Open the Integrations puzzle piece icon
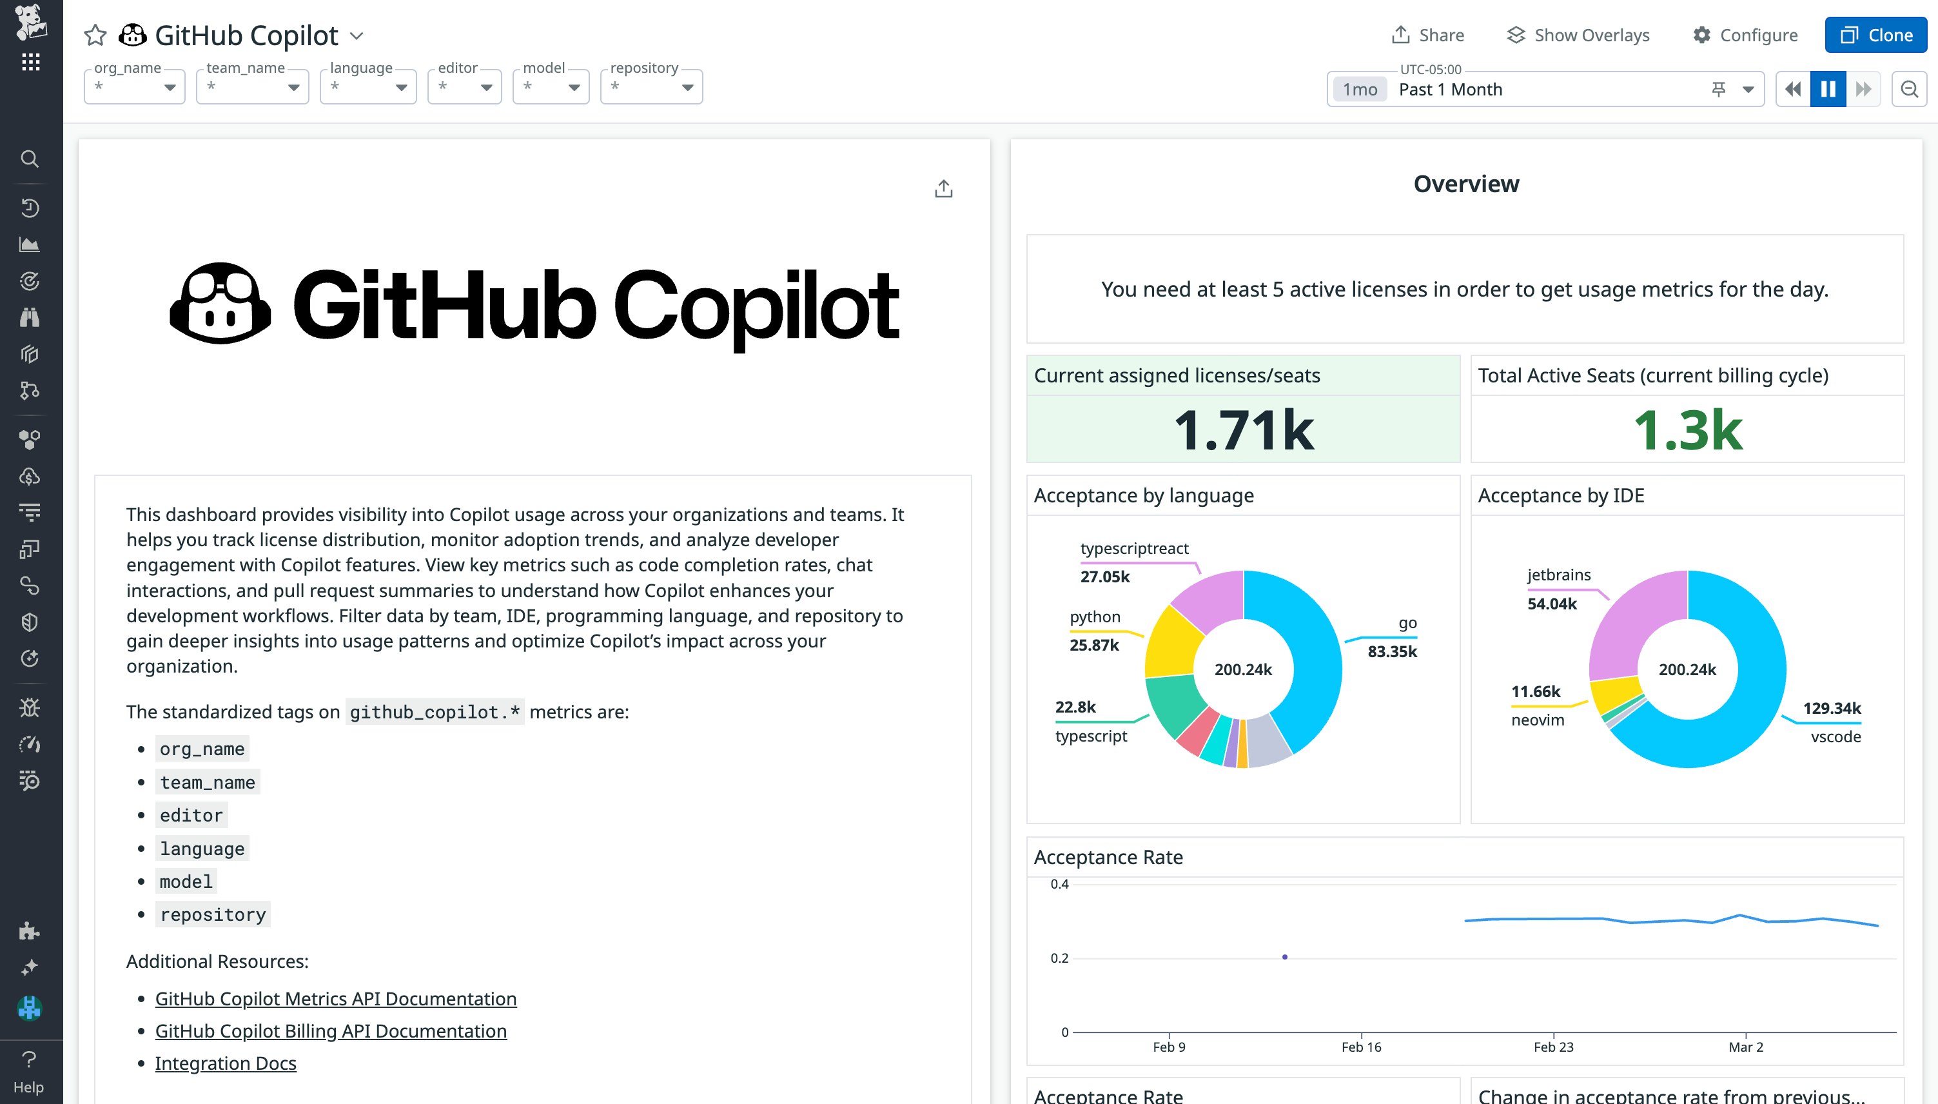Screen dimensions: 1938x1104 point(30,931)
